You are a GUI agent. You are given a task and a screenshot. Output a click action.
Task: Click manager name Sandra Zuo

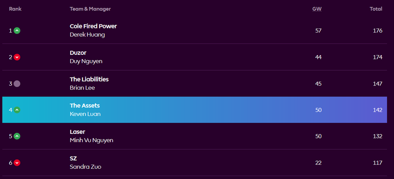pos(86,167)
